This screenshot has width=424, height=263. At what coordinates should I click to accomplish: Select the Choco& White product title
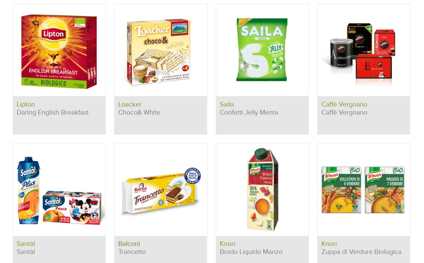pos(139,112)
